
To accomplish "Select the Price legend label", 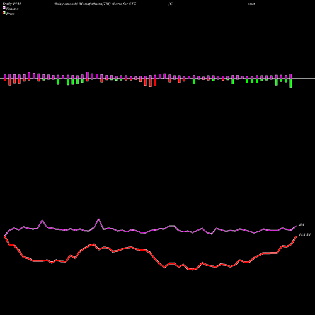I will (x=10, y=14).
